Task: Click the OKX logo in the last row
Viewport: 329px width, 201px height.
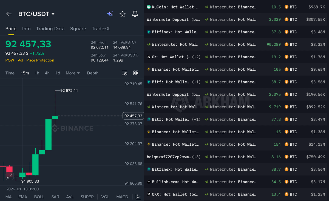Action: click(x=149, y=194)
